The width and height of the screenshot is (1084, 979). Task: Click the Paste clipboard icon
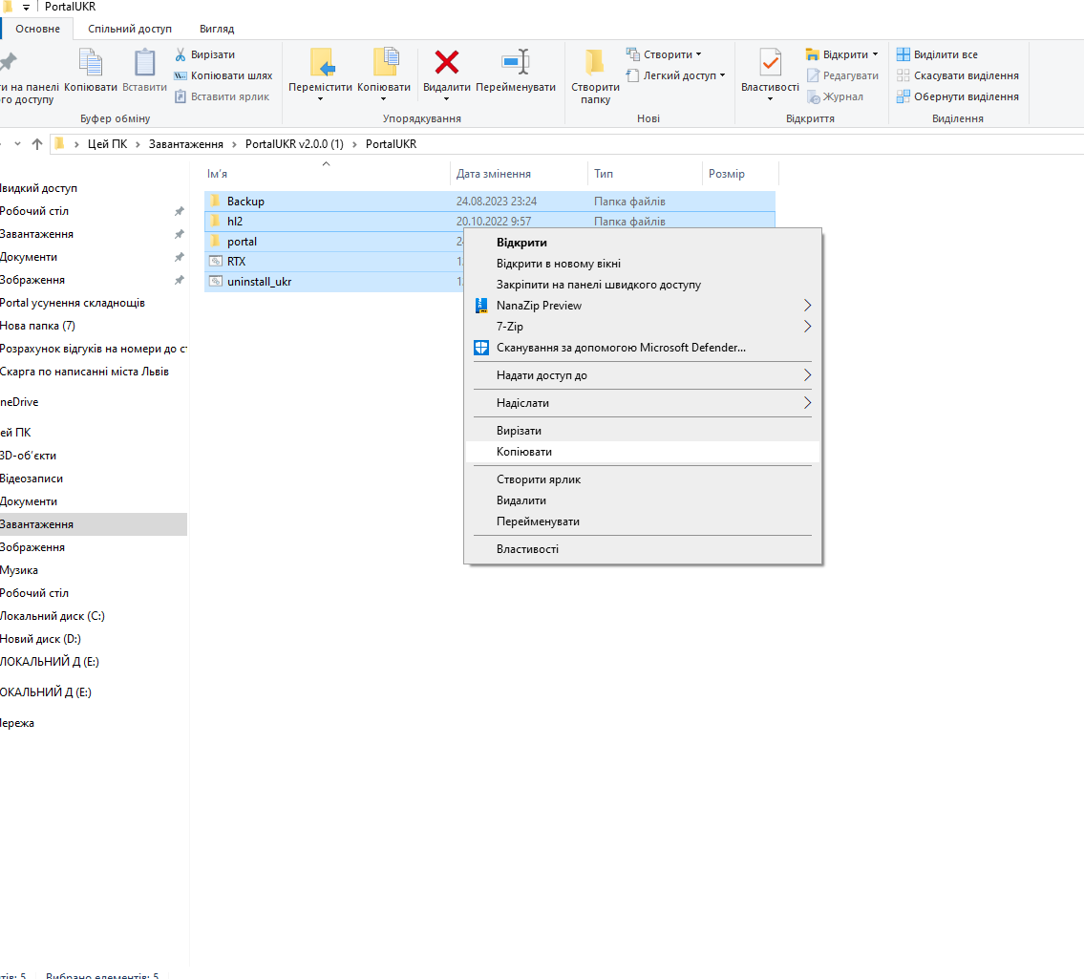(x=144, y=62)
